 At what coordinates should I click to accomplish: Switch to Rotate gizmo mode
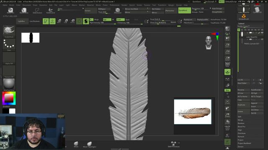click(x=72, y=21)
